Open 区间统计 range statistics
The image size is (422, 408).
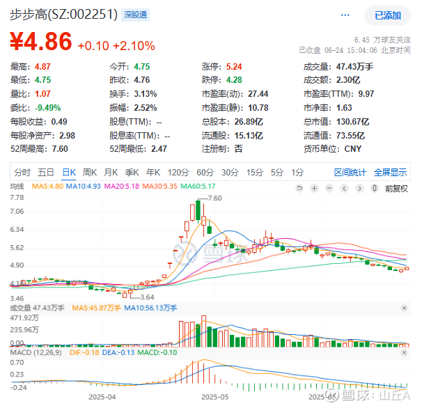pyautogui.click(x=350, y=172)
